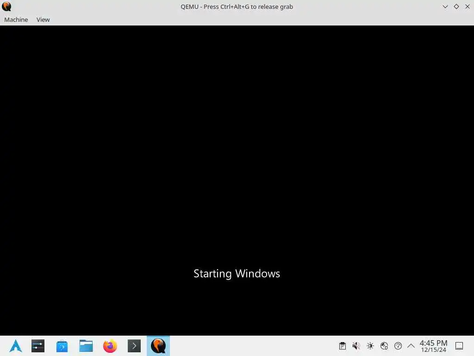Maximize the QEMU window
Viewport: 474px width, 356px height.
click(456, 6)
